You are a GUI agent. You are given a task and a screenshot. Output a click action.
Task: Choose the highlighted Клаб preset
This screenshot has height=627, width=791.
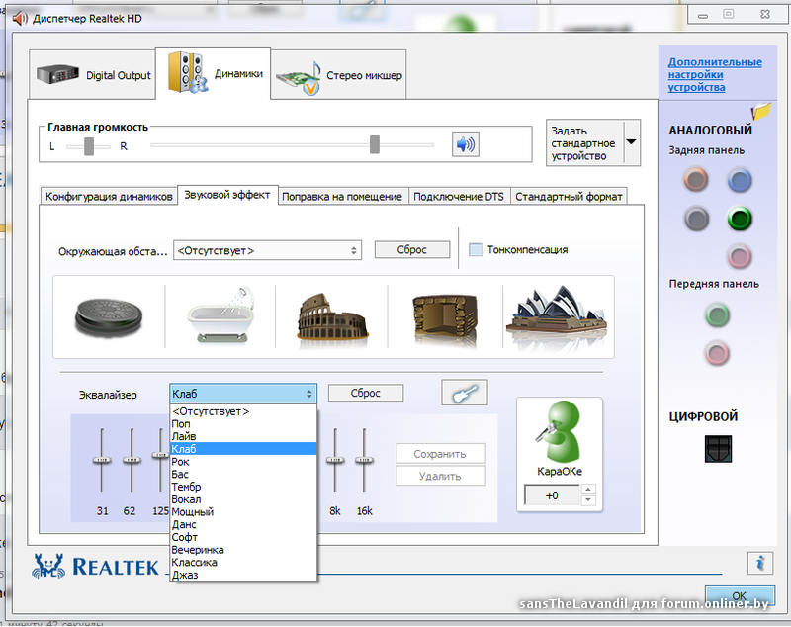pyautogui.click(x=243, y=449)
